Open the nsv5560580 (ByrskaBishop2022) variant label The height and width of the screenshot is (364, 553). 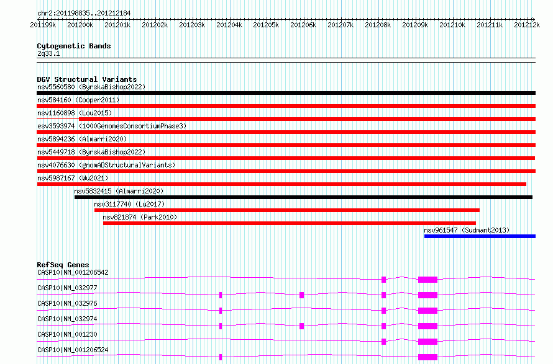91,87
